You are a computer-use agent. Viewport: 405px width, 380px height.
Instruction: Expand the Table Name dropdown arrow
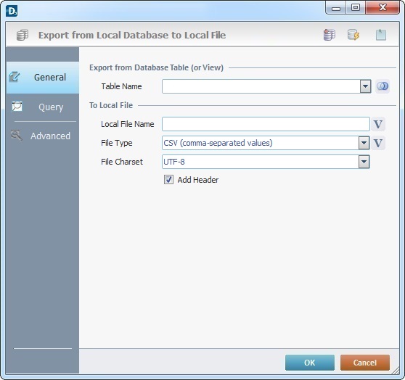(x=366, y=86)
